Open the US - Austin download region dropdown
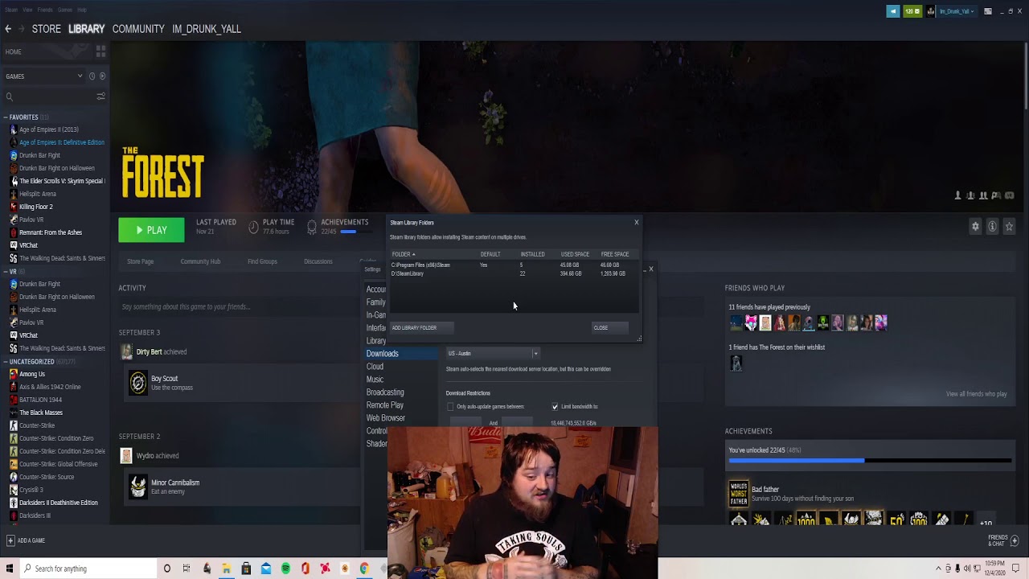This screenshot has height=579, width=1029. click(x=493, y=353)
